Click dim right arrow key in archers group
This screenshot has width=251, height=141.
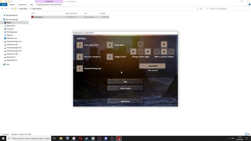pyautogui.click(x=171, y=51)
